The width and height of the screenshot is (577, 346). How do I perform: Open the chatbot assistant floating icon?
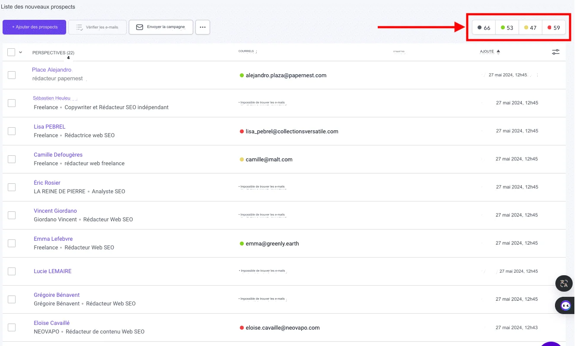pos(565,305)
